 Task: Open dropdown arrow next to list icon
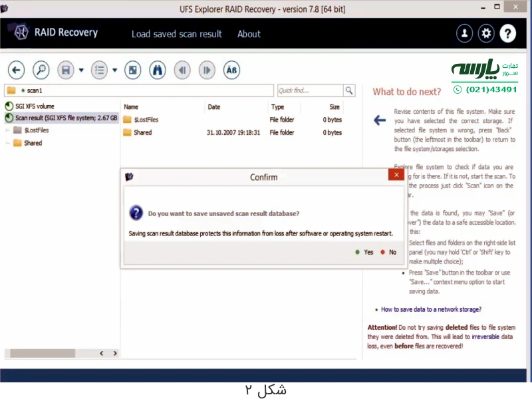[x=114, y=70]
